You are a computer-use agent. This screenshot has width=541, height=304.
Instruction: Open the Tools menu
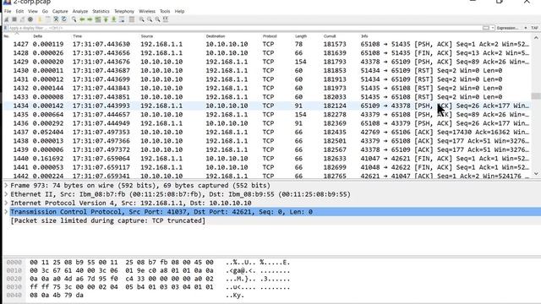click(165, 11)
